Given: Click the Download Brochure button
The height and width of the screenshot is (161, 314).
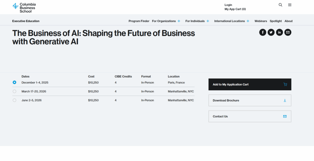Looking at the screenshot, I should (250, 100).
